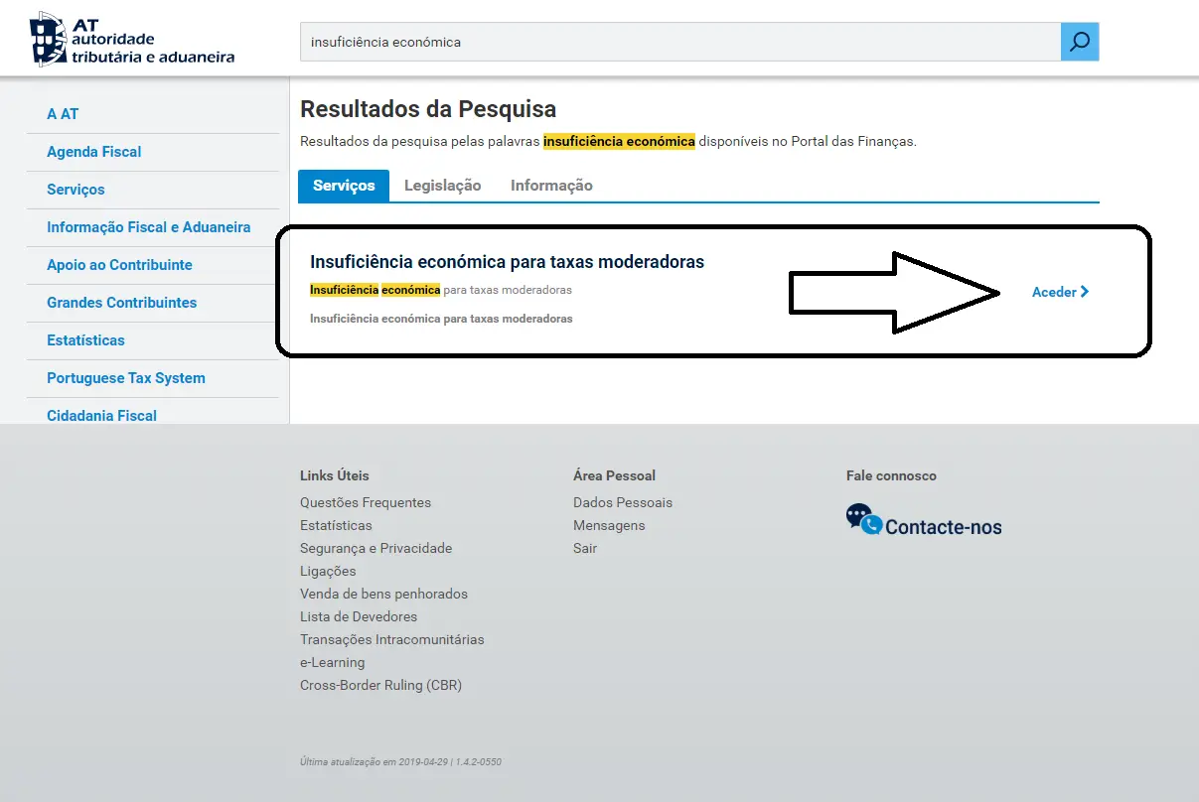Open Dados Pessoais in Área Pessoal
Screen dimensions: 1199x802
623,502
